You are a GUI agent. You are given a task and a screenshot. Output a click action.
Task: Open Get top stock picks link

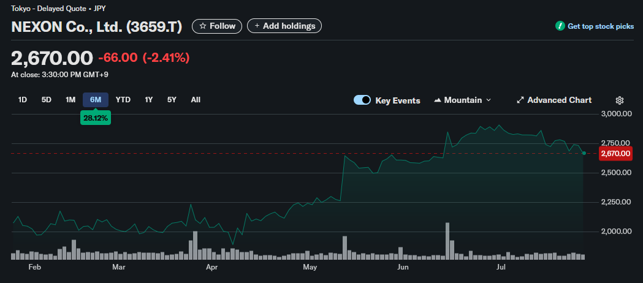tap(600, 26)
